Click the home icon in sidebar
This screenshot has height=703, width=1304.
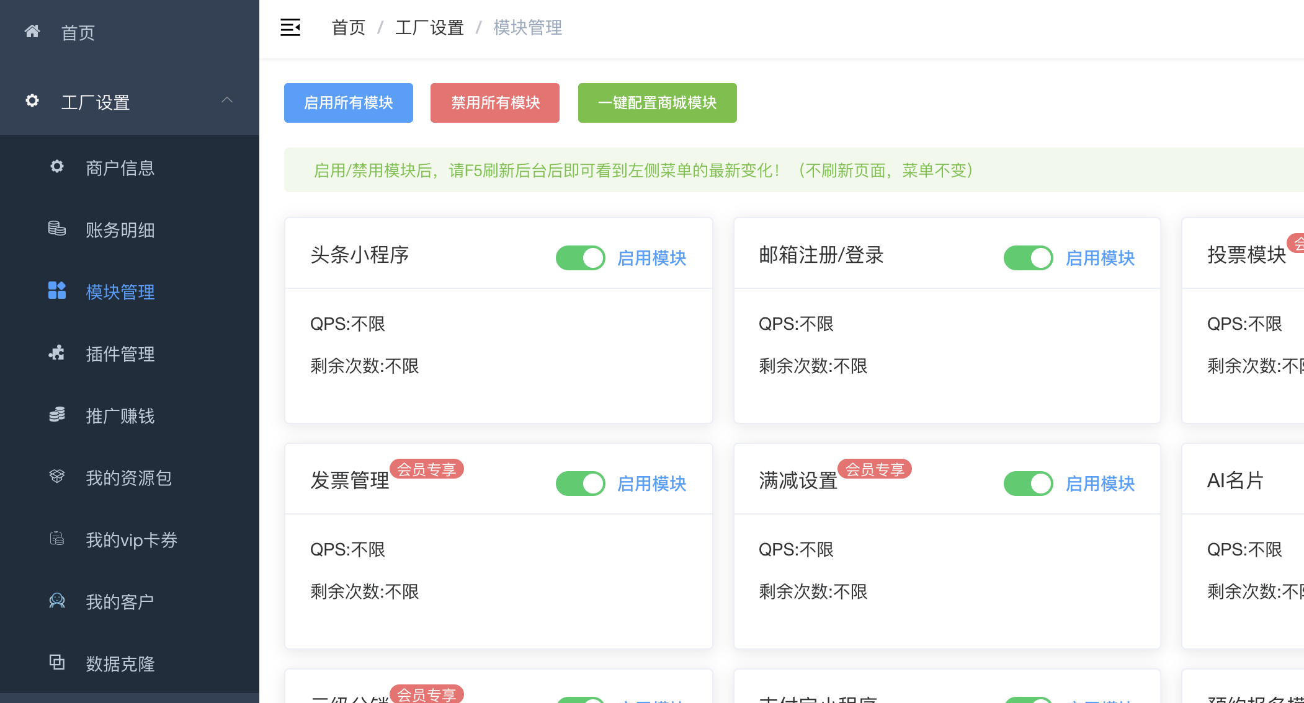tap(32, 32)
